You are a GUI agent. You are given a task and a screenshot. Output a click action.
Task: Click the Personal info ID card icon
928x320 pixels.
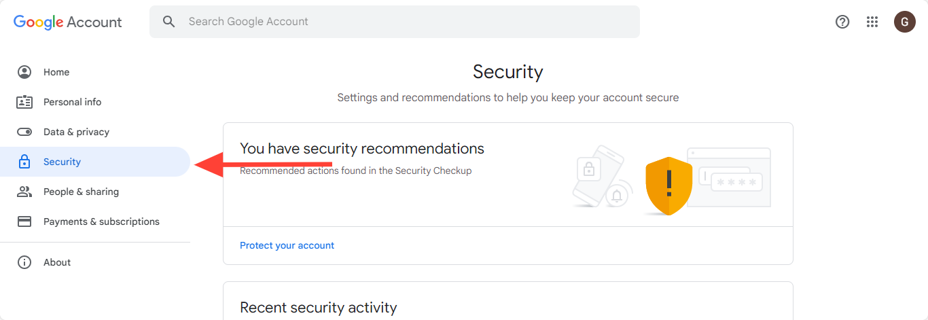24,102
